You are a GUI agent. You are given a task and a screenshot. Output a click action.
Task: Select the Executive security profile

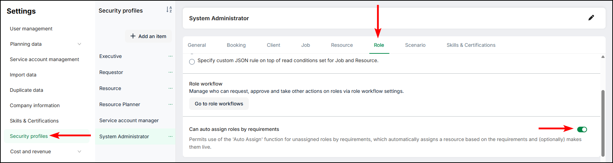coord(111,56)
